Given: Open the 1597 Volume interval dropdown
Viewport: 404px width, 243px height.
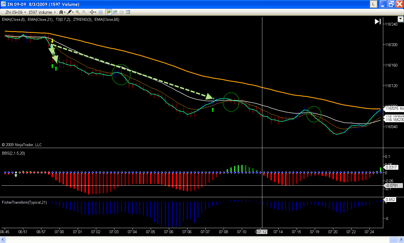Looking at the screenshot, I should point(42,12).
